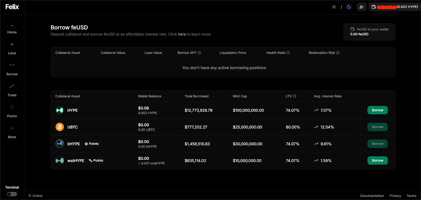Click the Borrow chevron icon in sidebar
Screen dimensions: 421x200
click(x=12, y=65)
